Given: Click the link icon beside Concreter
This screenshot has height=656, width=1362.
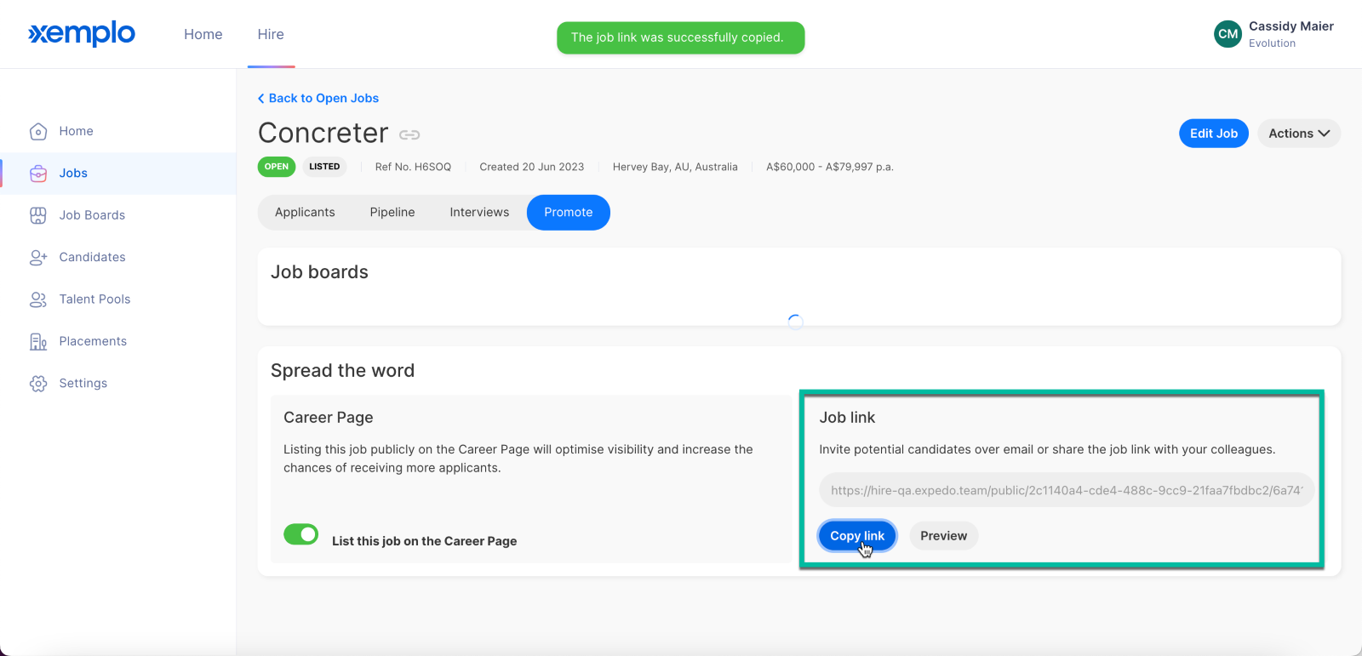Looking at the screenshot, I should tap(409, 134).
